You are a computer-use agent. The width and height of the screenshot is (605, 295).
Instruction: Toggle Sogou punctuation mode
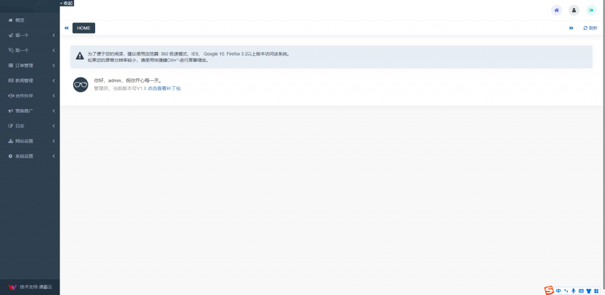click(566, 290)
